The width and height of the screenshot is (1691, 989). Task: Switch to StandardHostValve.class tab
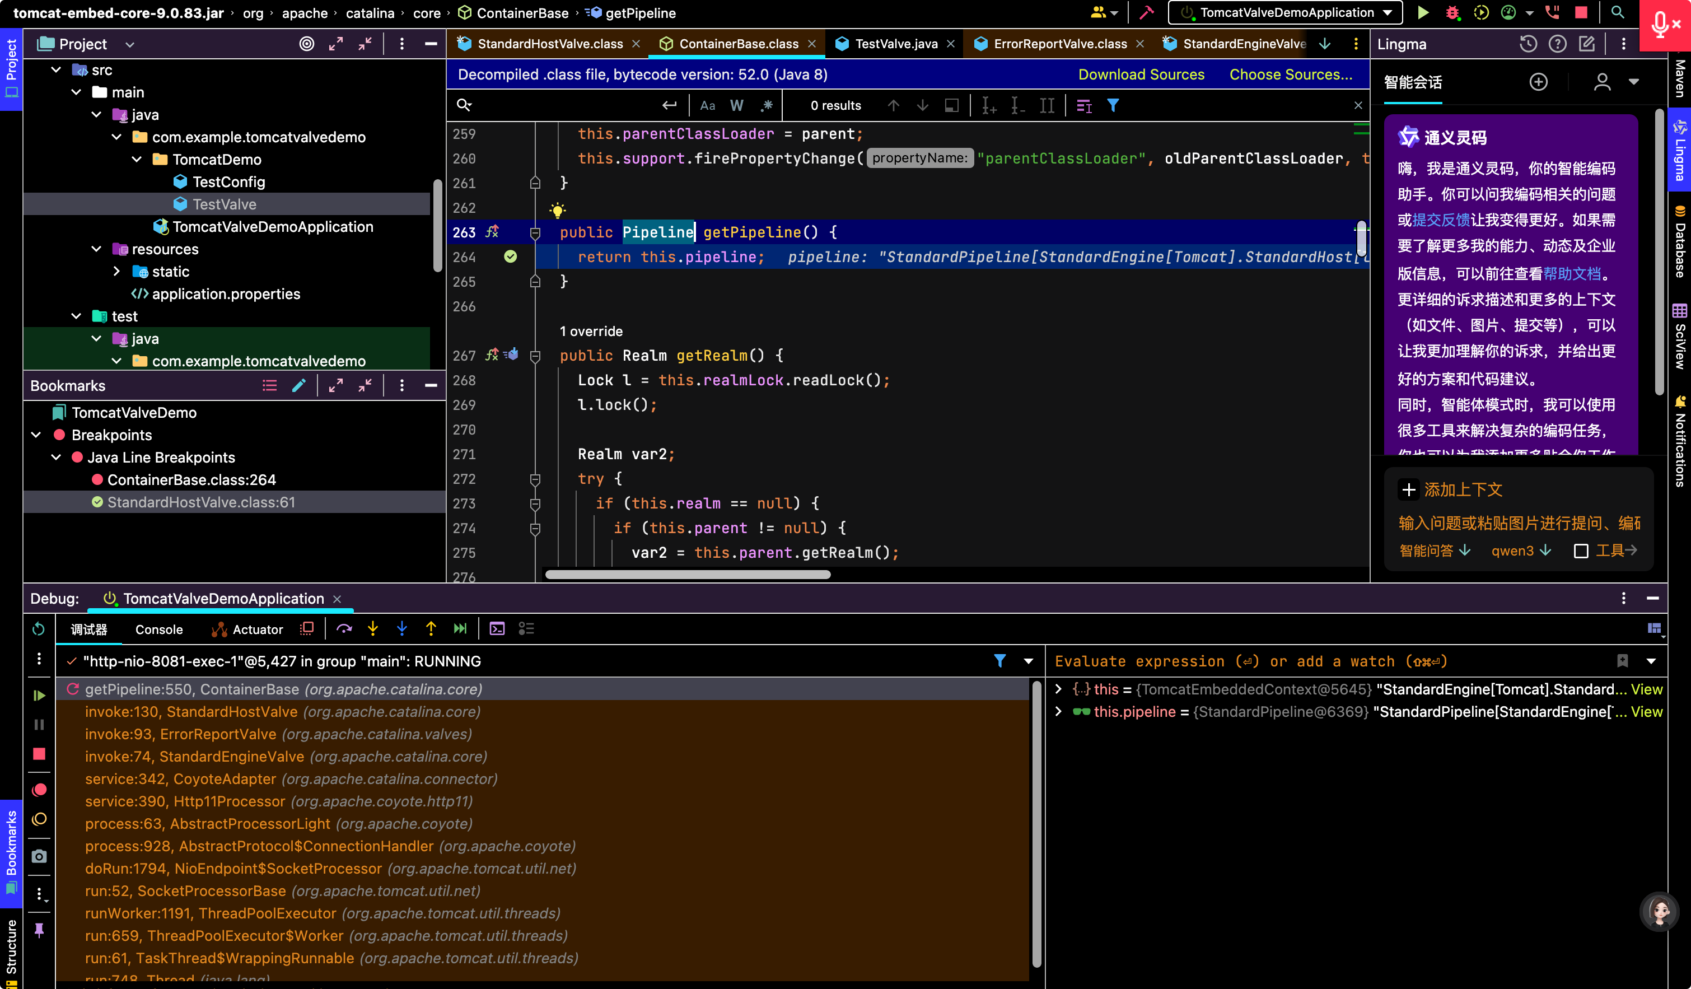coord(550,44)
